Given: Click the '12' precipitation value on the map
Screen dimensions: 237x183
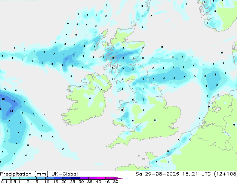Looking at the screenshot, I should tap(3, 99).
